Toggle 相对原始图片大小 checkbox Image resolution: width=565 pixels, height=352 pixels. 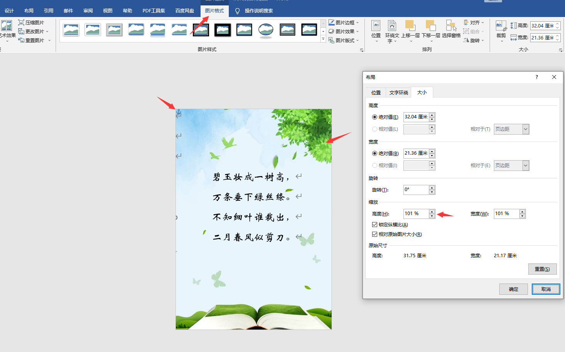click(x=374, y=234)
